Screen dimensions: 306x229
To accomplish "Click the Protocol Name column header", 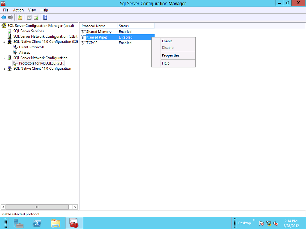I will tap(98, 26).
